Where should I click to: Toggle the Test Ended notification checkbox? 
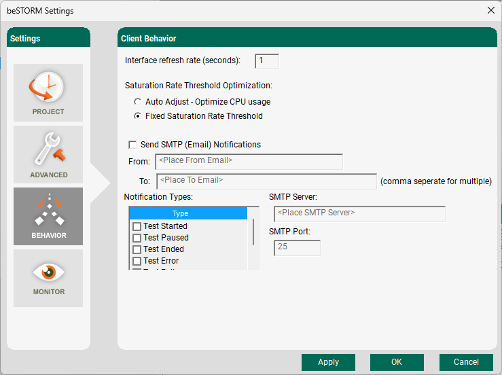[x=137, y=249]
